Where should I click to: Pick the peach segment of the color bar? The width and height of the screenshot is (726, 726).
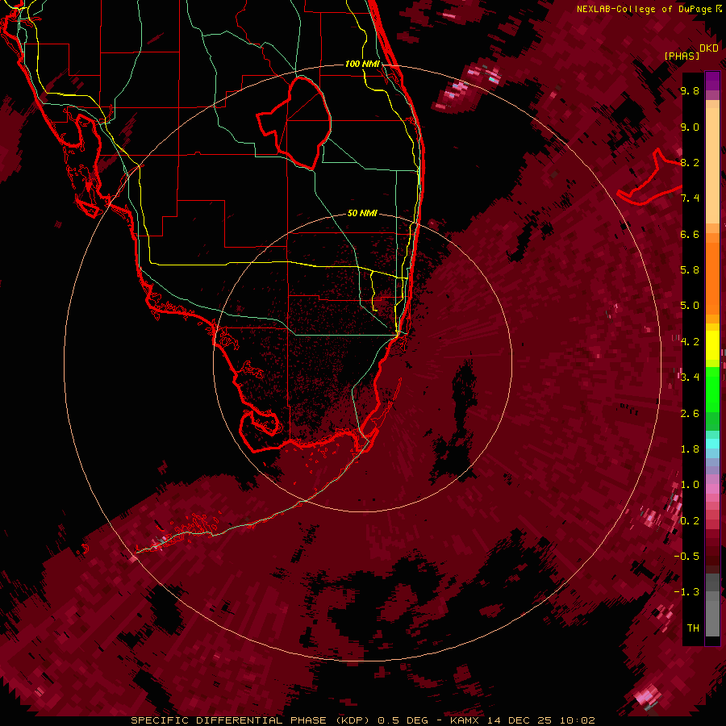pos(712,165)
